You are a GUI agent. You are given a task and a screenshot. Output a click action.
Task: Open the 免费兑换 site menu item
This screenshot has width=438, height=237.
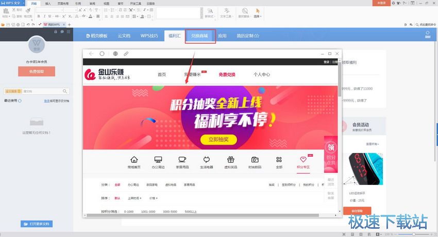tap(227, 75)
